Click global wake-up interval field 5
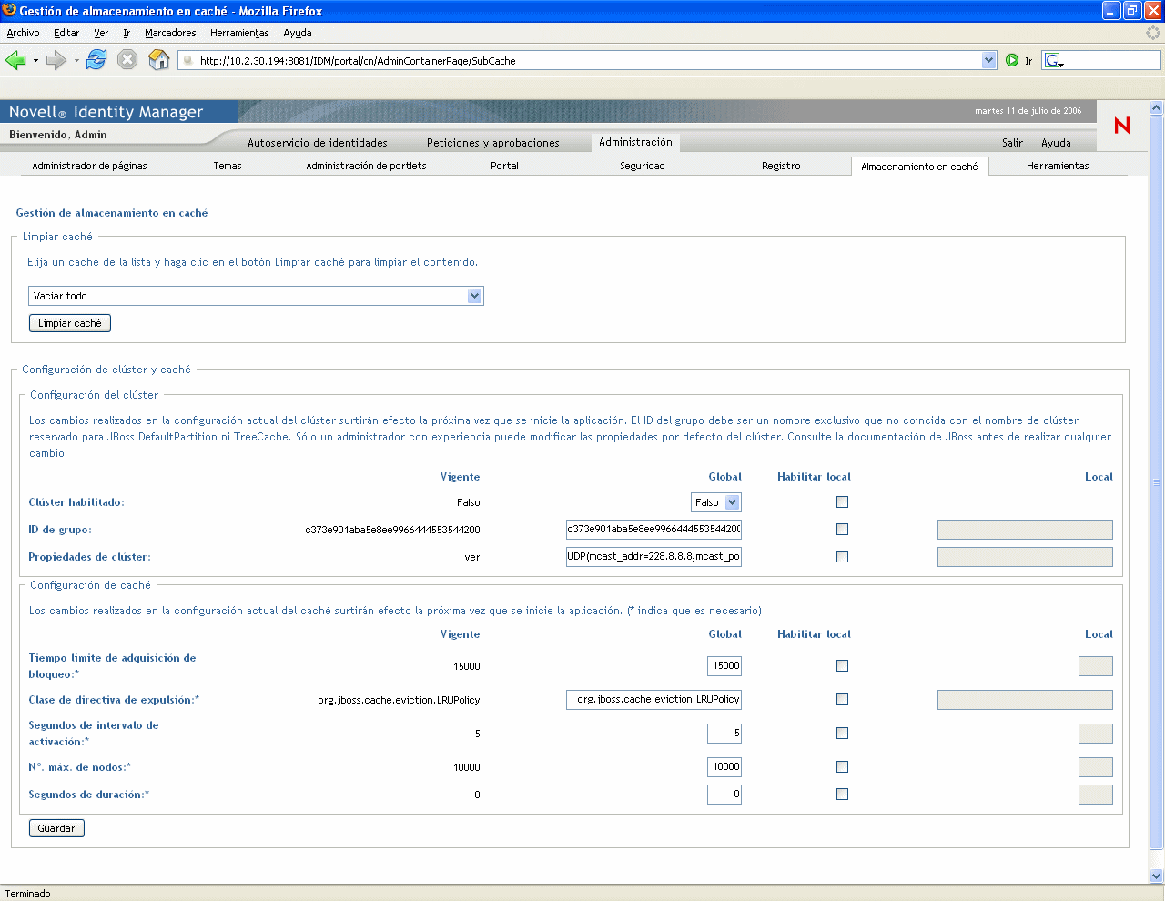 pos(724,733)
